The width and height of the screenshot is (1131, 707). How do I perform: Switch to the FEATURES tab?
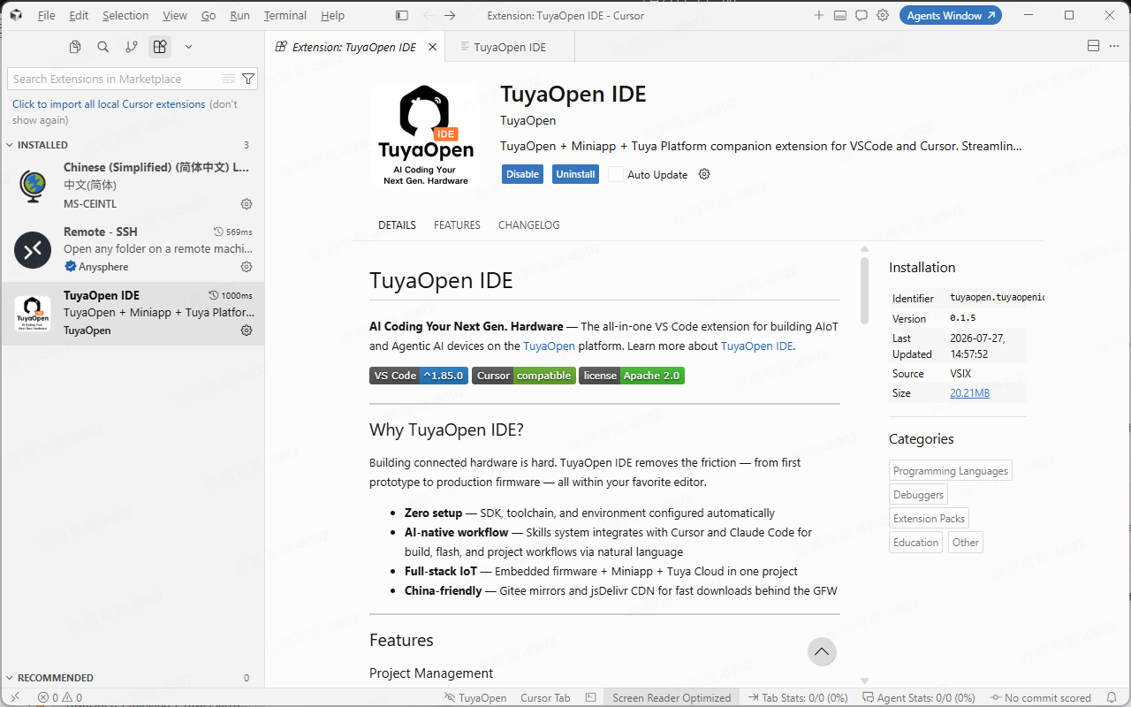point(457,224)
